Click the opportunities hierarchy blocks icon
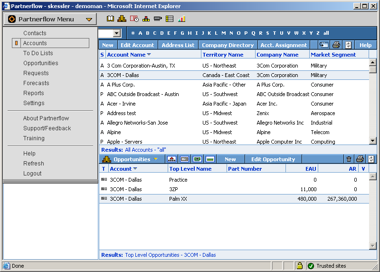 click(x=146, y=19)
